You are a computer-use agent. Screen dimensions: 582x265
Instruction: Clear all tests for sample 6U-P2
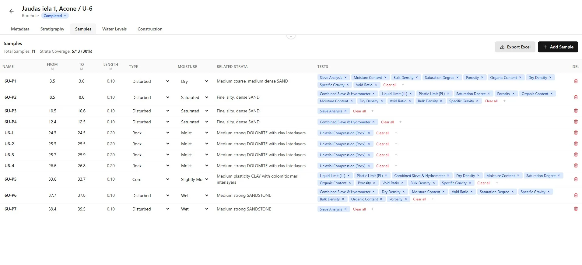(491, 101)
